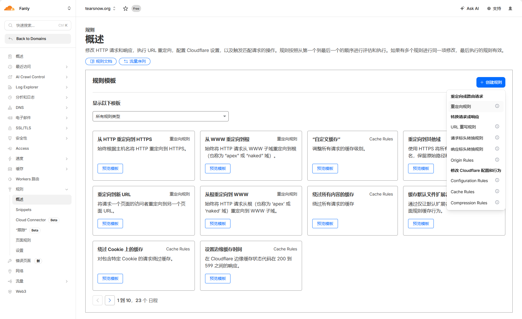Star the tearsnow.org domain
522x319 pixels.
pyautogui.click(x=126, y=8)
